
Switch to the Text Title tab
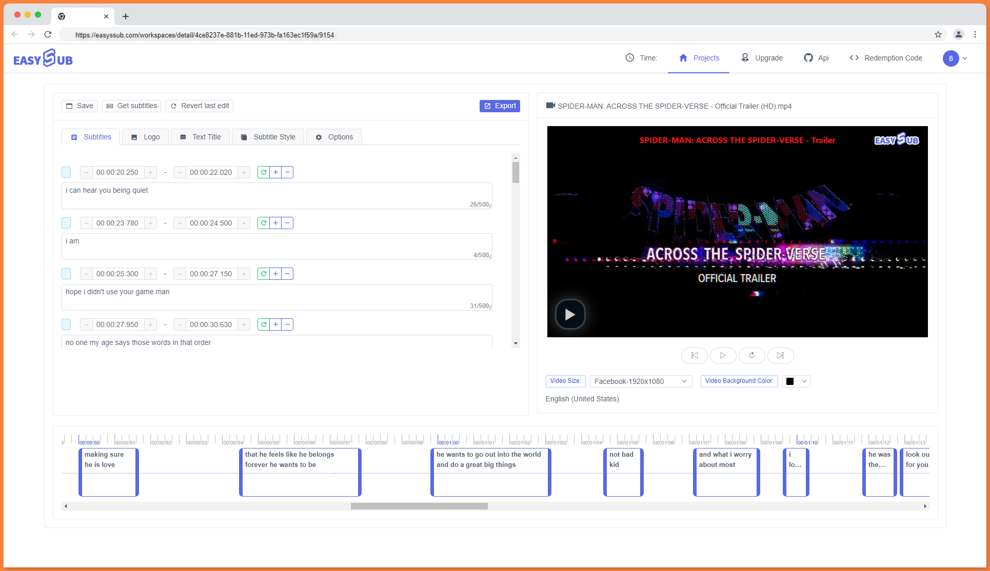pos(200,137)
